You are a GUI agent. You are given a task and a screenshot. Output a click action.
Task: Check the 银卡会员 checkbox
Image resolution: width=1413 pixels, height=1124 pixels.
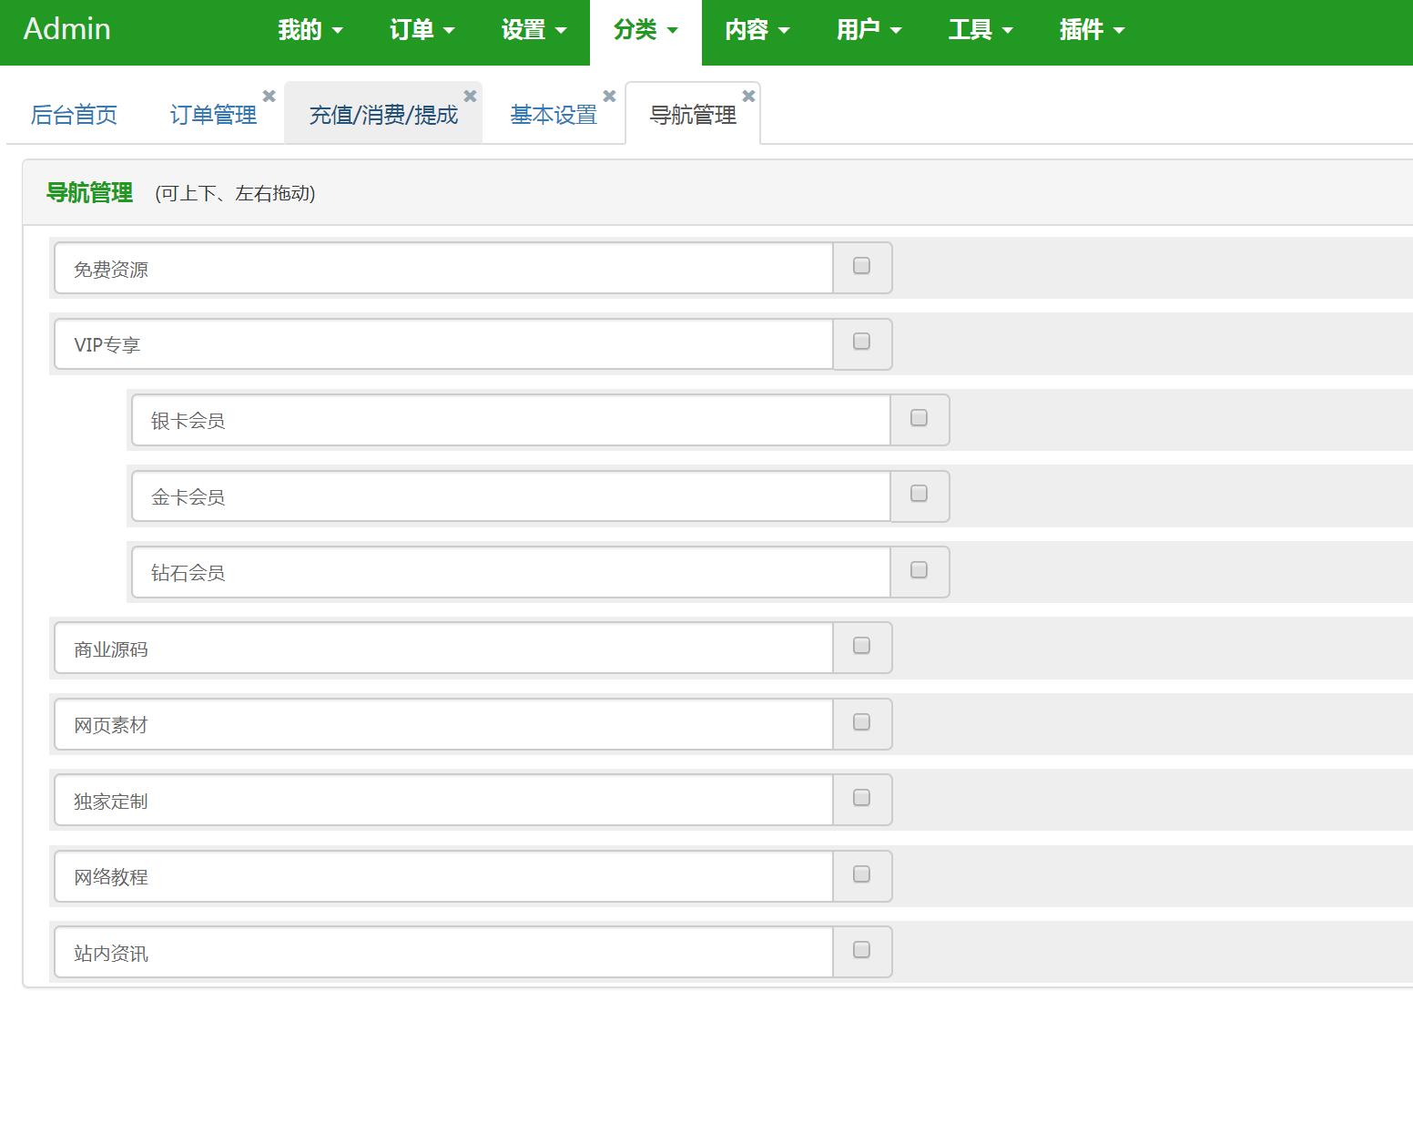[x=919, y=417]
